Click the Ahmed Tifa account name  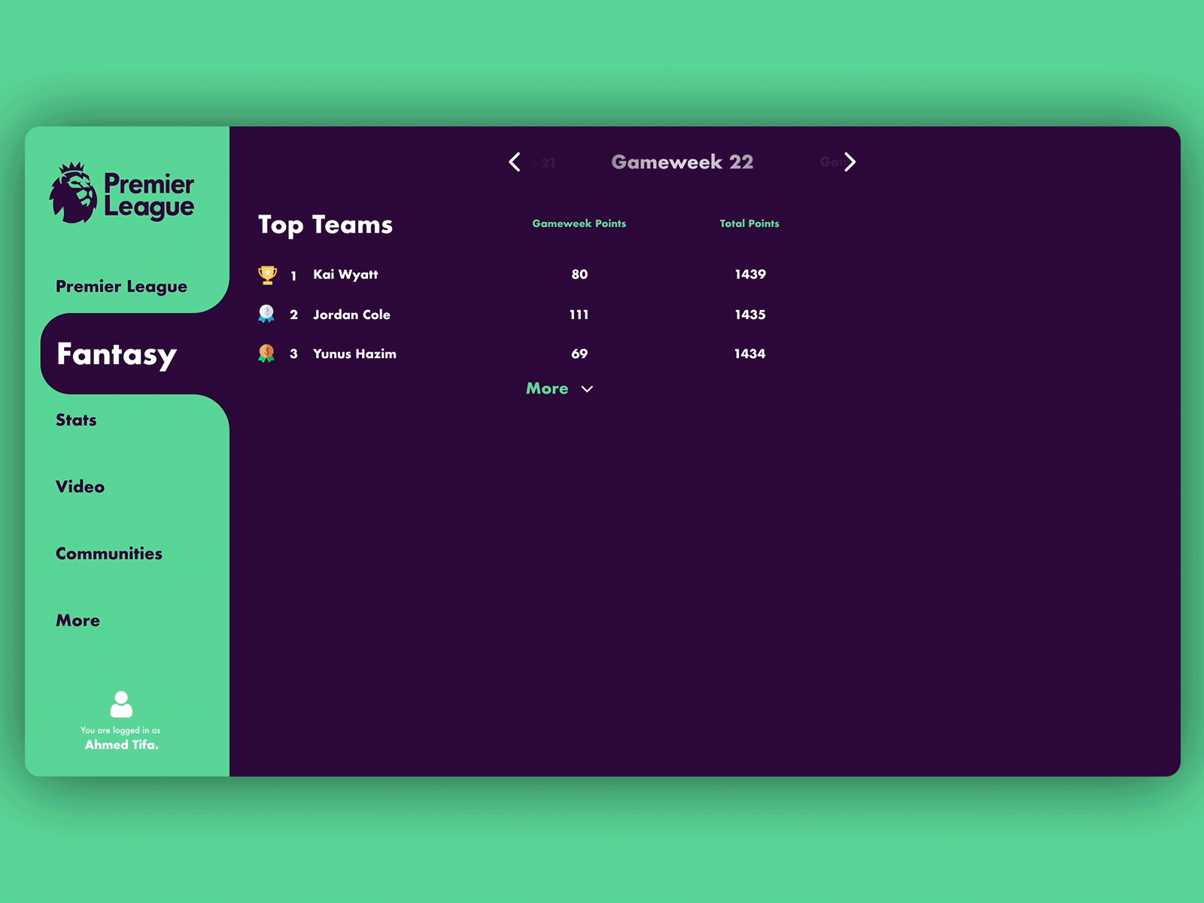click(122, 744)
